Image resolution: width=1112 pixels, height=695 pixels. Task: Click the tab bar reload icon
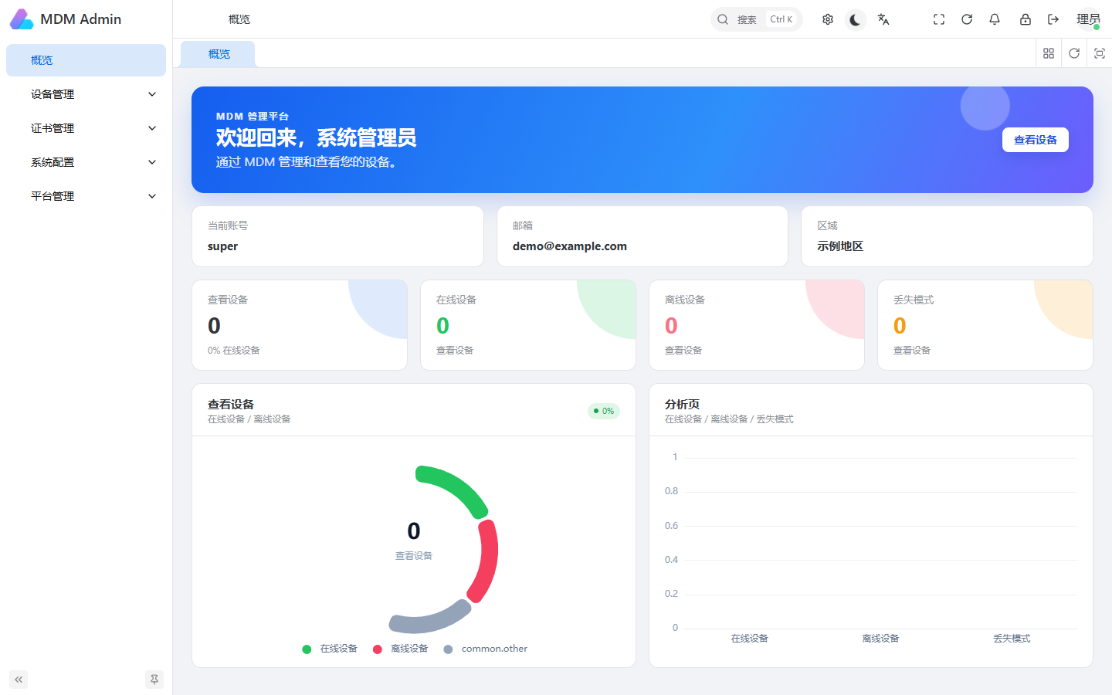(1074, 53)
